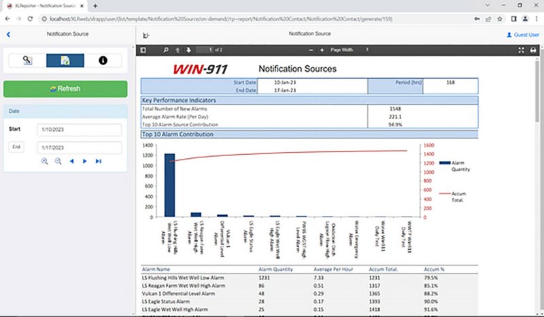The width and height of the screenshot is (544, 317).
Task: Jump date range to latest period
Action: 99,161
